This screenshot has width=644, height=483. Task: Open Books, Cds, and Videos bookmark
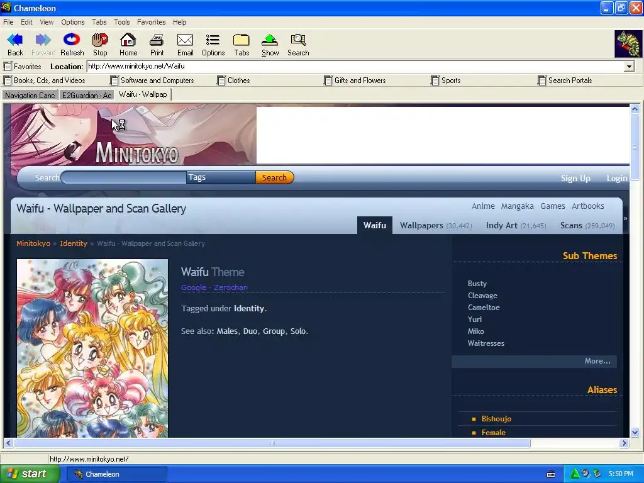click(45, 80)
